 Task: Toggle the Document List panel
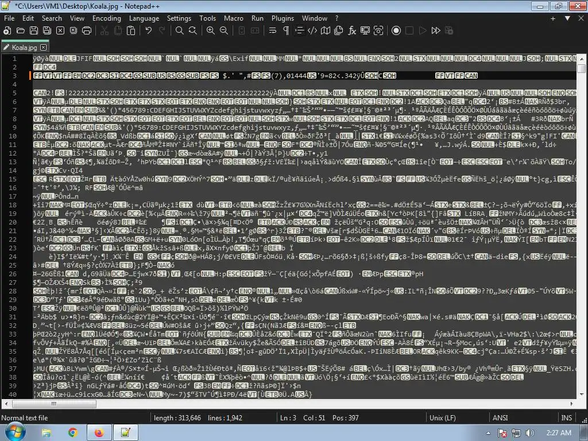(339, 31)
